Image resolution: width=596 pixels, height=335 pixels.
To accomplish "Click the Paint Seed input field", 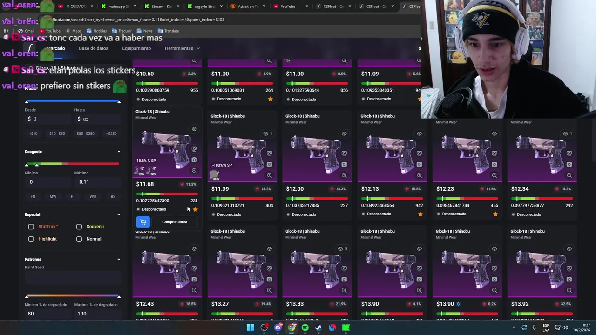I will pyautogui.click(x=73, y=278).
